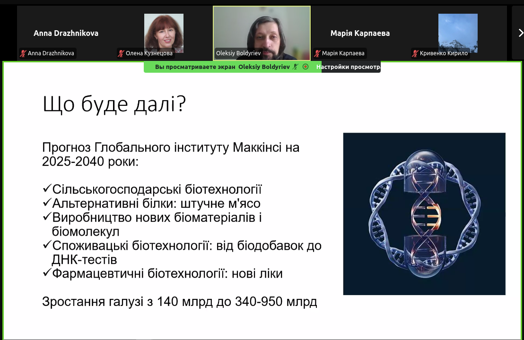Click microphone icon in green sharing bar
This screenshot has width=524, height=340.
[295, 67]
